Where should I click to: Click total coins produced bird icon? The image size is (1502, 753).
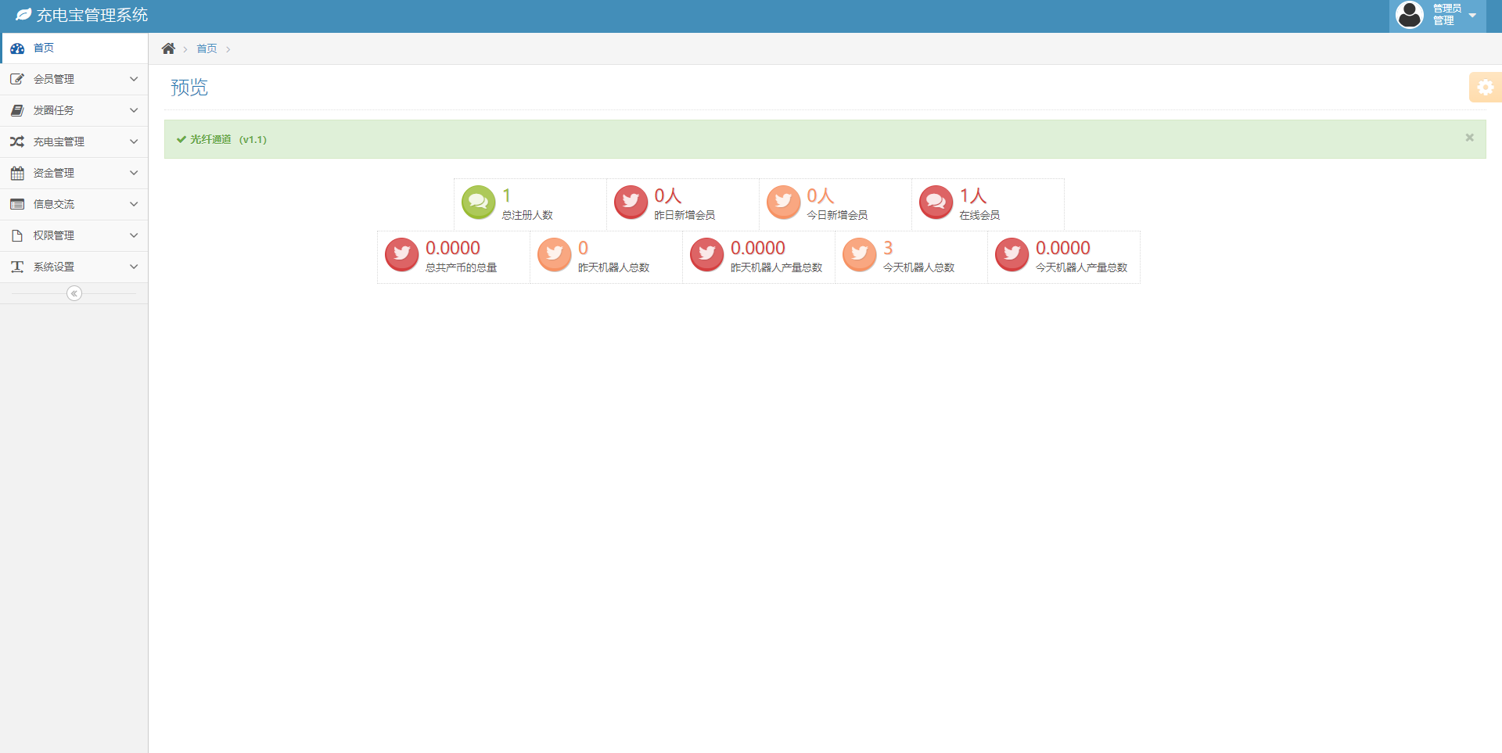401,254
